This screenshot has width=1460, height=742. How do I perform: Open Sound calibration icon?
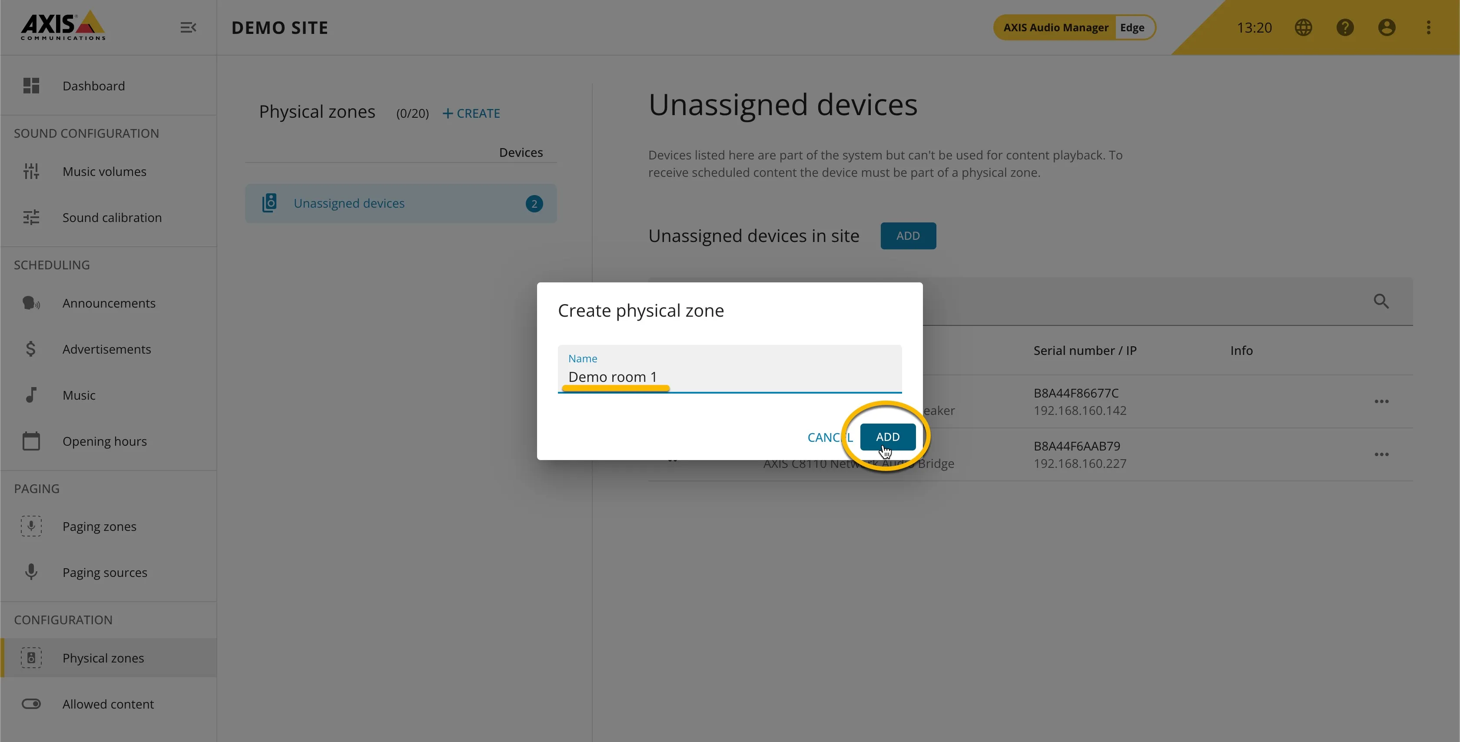[x=31, y=217]
